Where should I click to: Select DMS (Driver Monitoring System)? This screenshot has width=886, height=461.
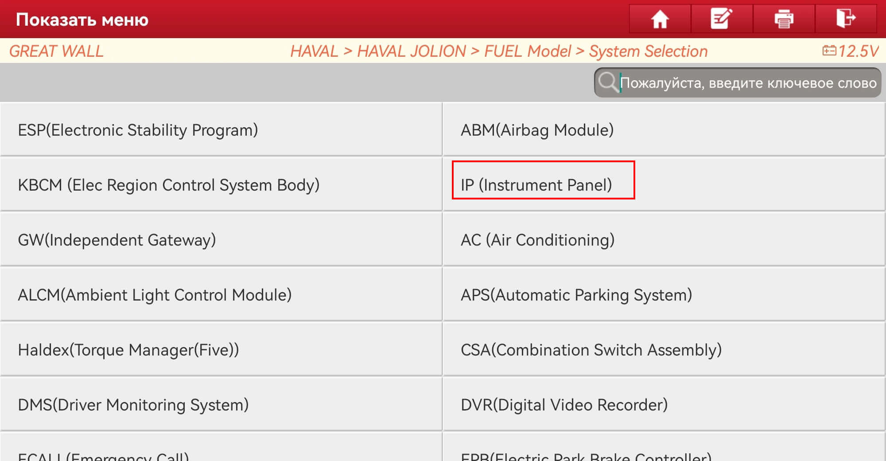(x=221, y=404)
